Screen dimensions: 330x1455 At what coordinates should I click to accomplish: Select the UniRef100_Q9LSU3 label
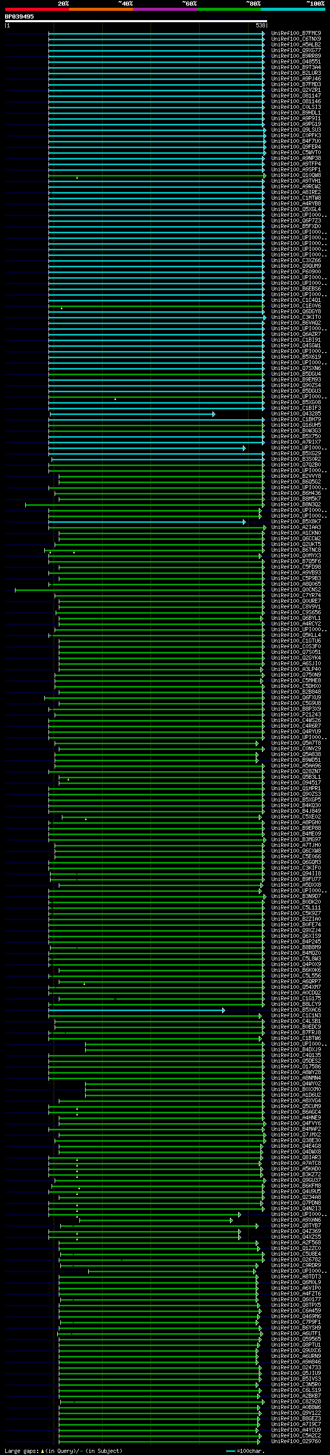(x=296, y=130)
